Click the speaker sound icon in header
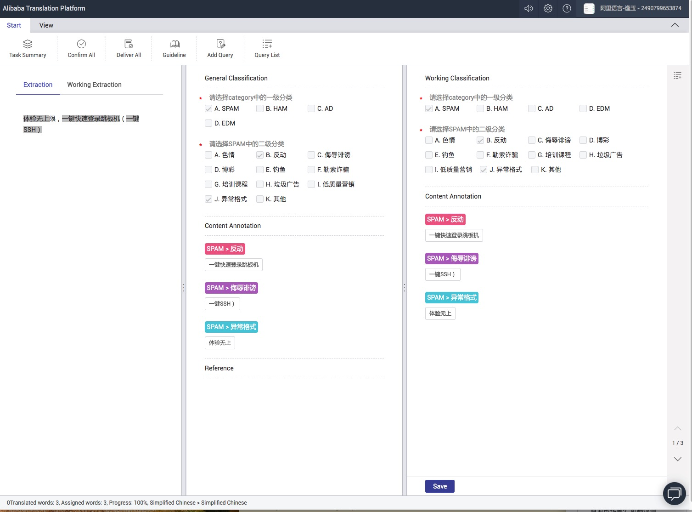This screenshot has width=692, height=512. [x=529, y=8]
